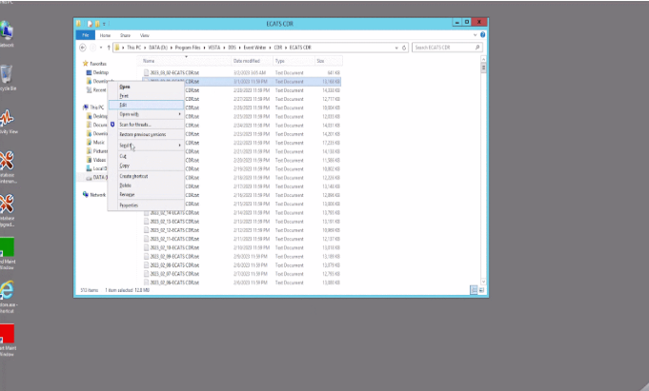Open the address bar history dropdown
This screenshot has height=391, width=649.
[x=396, y=48]
